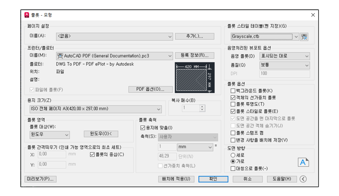Toggle 용지에 맞춤(I) checkbox
339x196 pixels.
click(x=143, y=128)
